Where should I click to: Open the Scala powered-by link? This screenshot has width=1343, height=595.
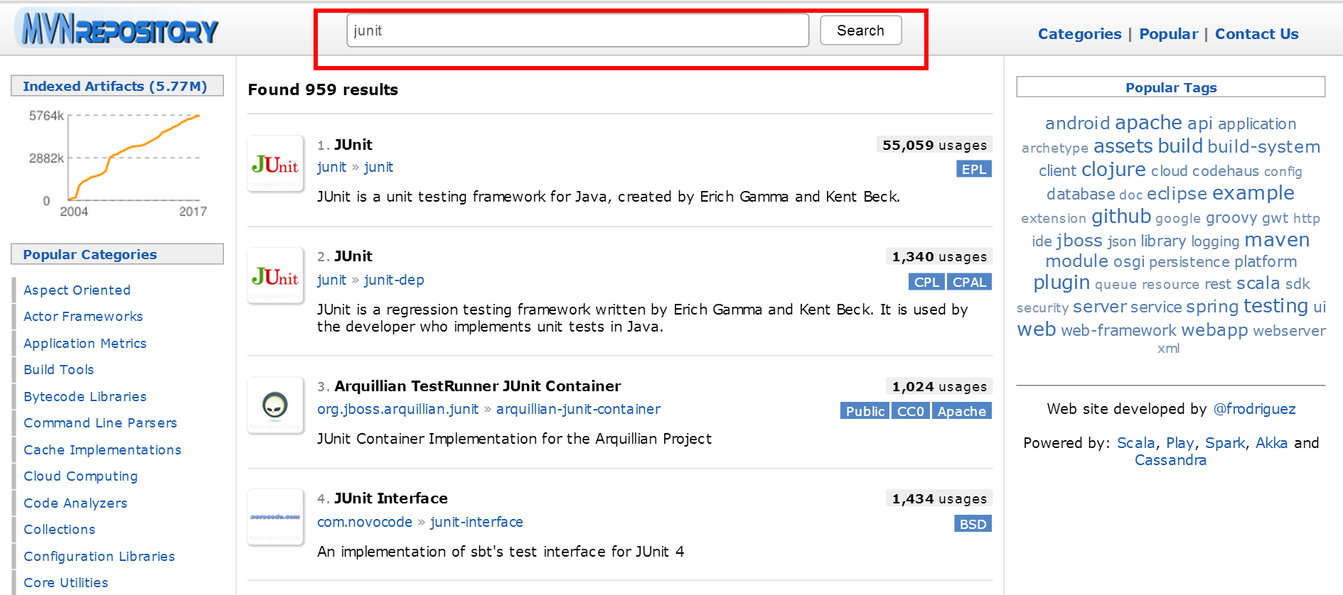1135,443
